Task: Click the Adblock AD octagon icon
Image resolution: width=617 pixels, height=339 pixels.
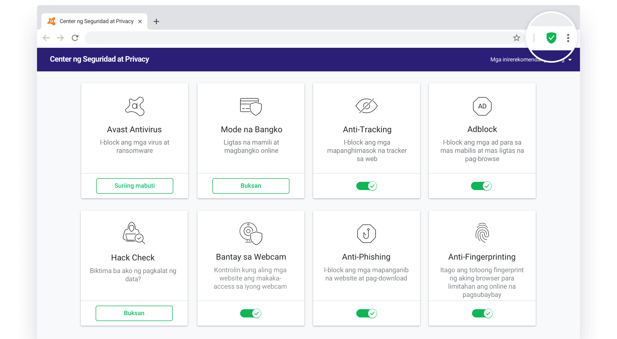Action: (x=482, y=106)
